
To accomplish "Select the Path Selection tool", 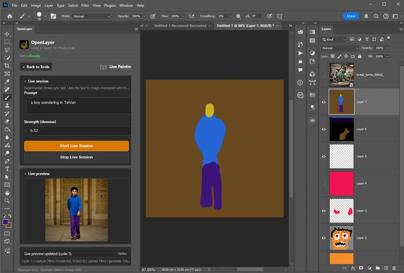I will pyautogui.click(x=7, y=177).
